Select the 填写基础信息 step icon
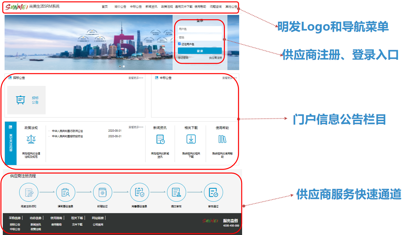Screen dimensions: 405x235 (66, 192)
